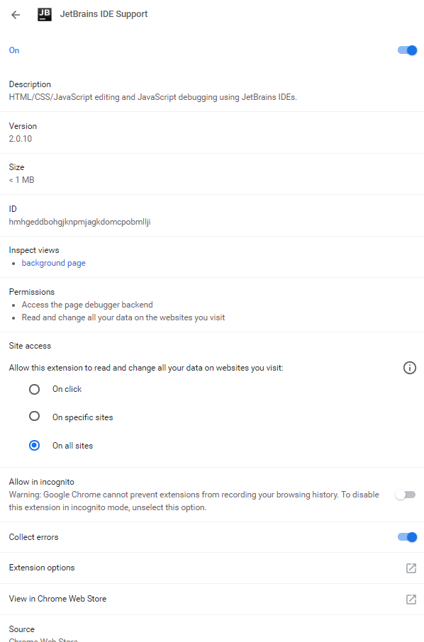Image resolution: width=424 pixels, height=642 pixels.
Task: Click the Extension options row label
Action: click(x=42, y=568)
